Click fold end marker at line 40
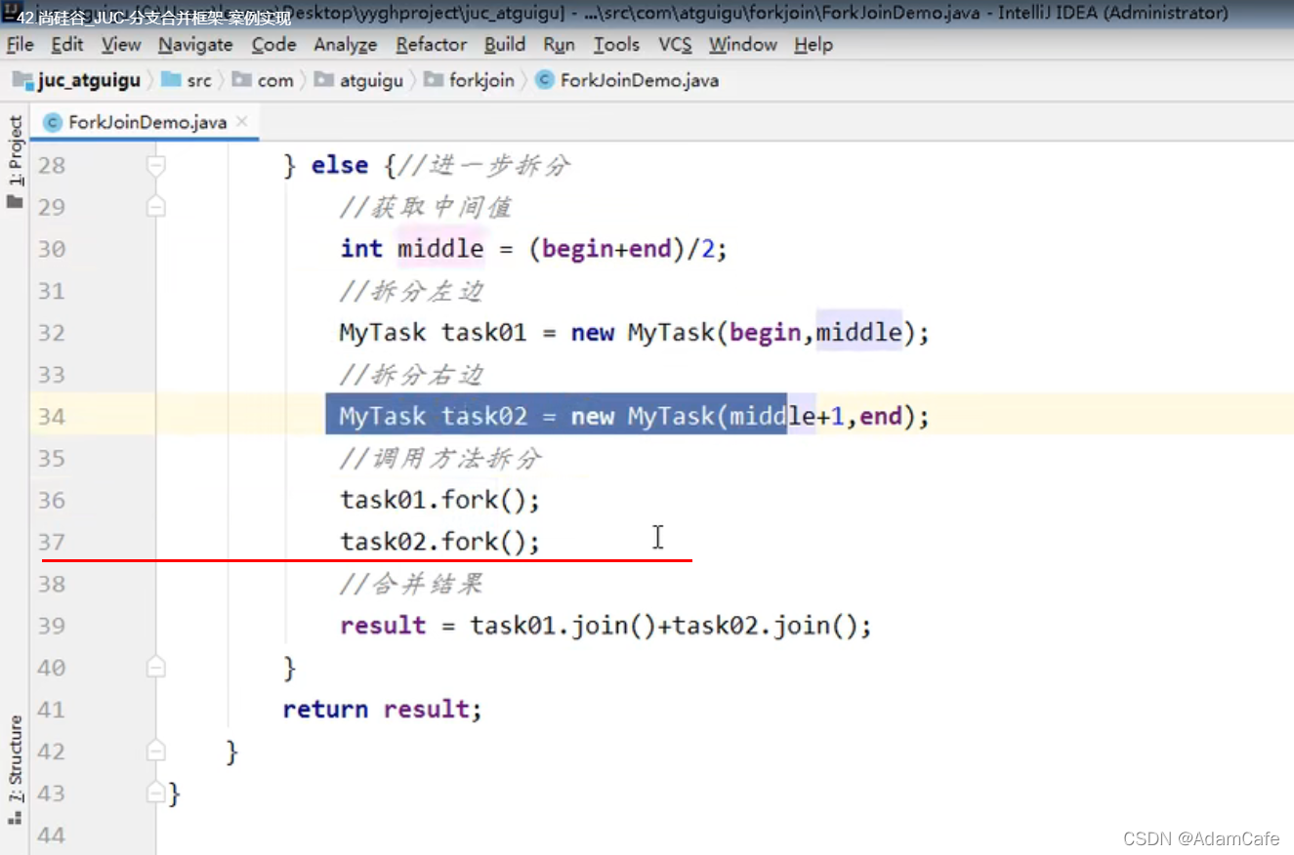 pos(155,668)
